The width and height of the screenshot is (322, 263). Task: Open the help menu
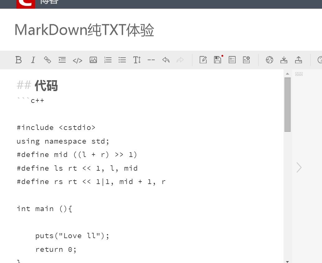(320, 60)
